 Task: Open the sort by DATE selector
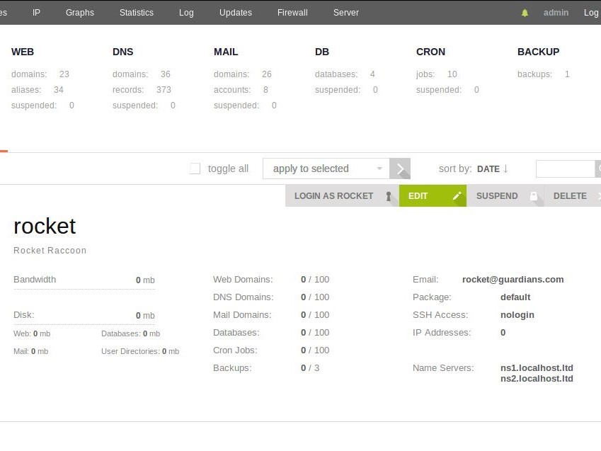[488, 169]
